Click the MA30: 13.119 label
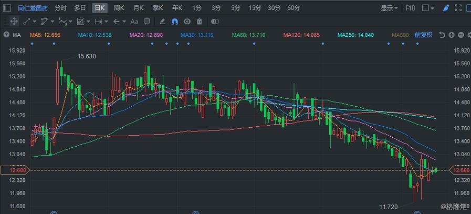471x214 pixels. click(197, 35)
